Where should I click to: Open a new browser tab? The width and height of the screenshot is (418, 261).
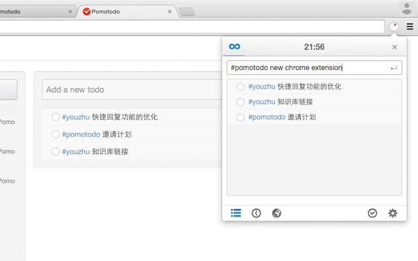click(x=186, y=12)
